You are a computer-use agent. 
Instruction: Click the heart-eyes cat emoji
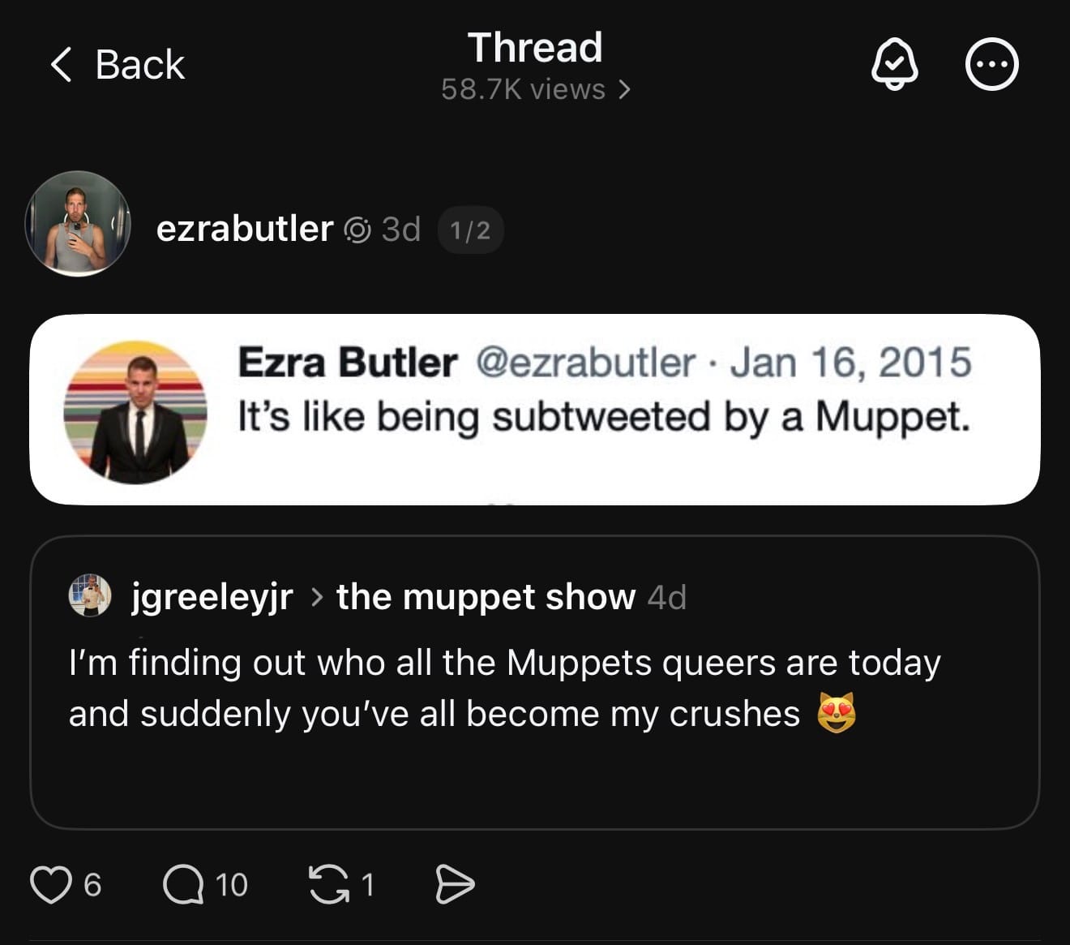(837, 714)
